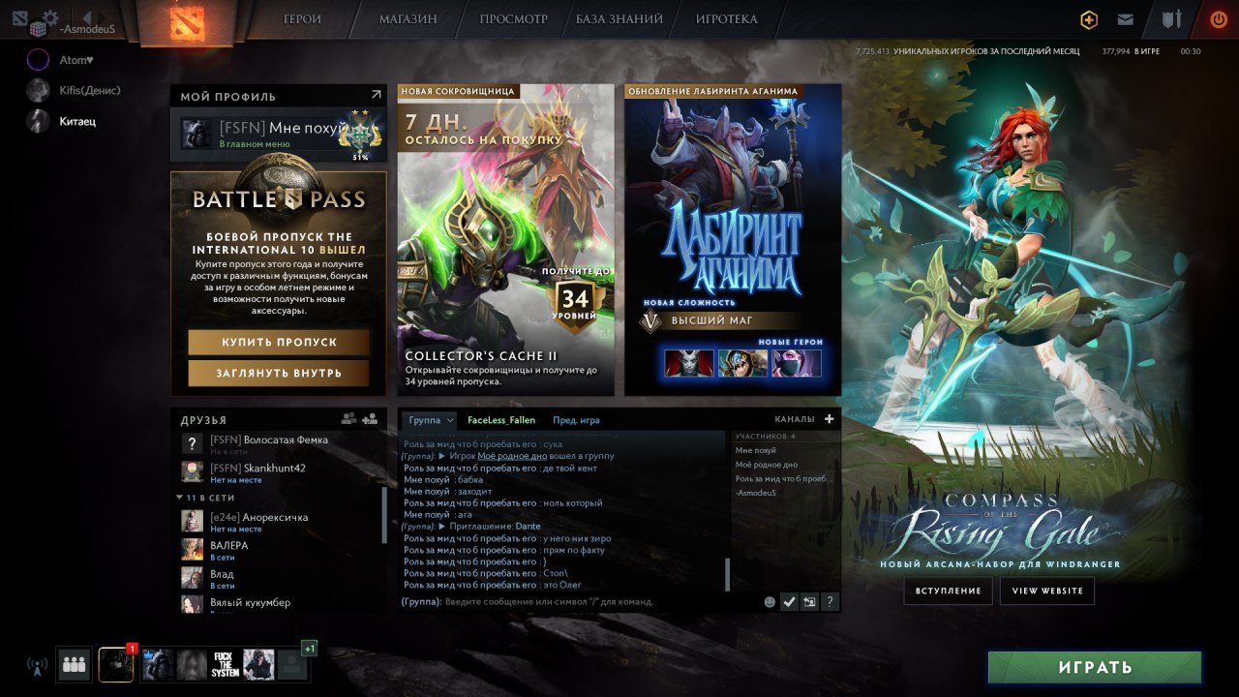
Task: Select own party avatar with red badge
Action: (x=116, y=665)
